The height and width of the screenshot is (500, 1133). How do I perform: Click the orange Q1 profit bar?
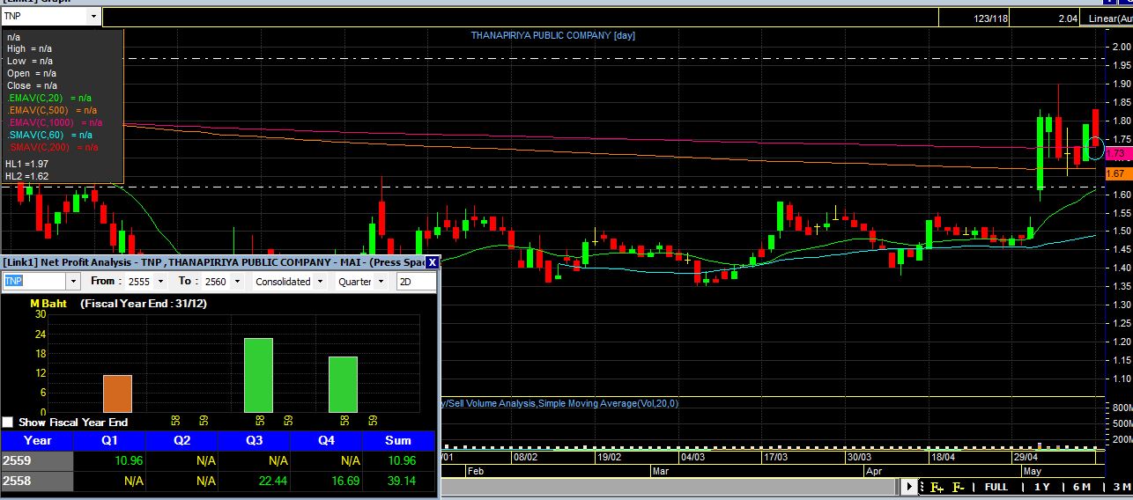pos(117,393)
